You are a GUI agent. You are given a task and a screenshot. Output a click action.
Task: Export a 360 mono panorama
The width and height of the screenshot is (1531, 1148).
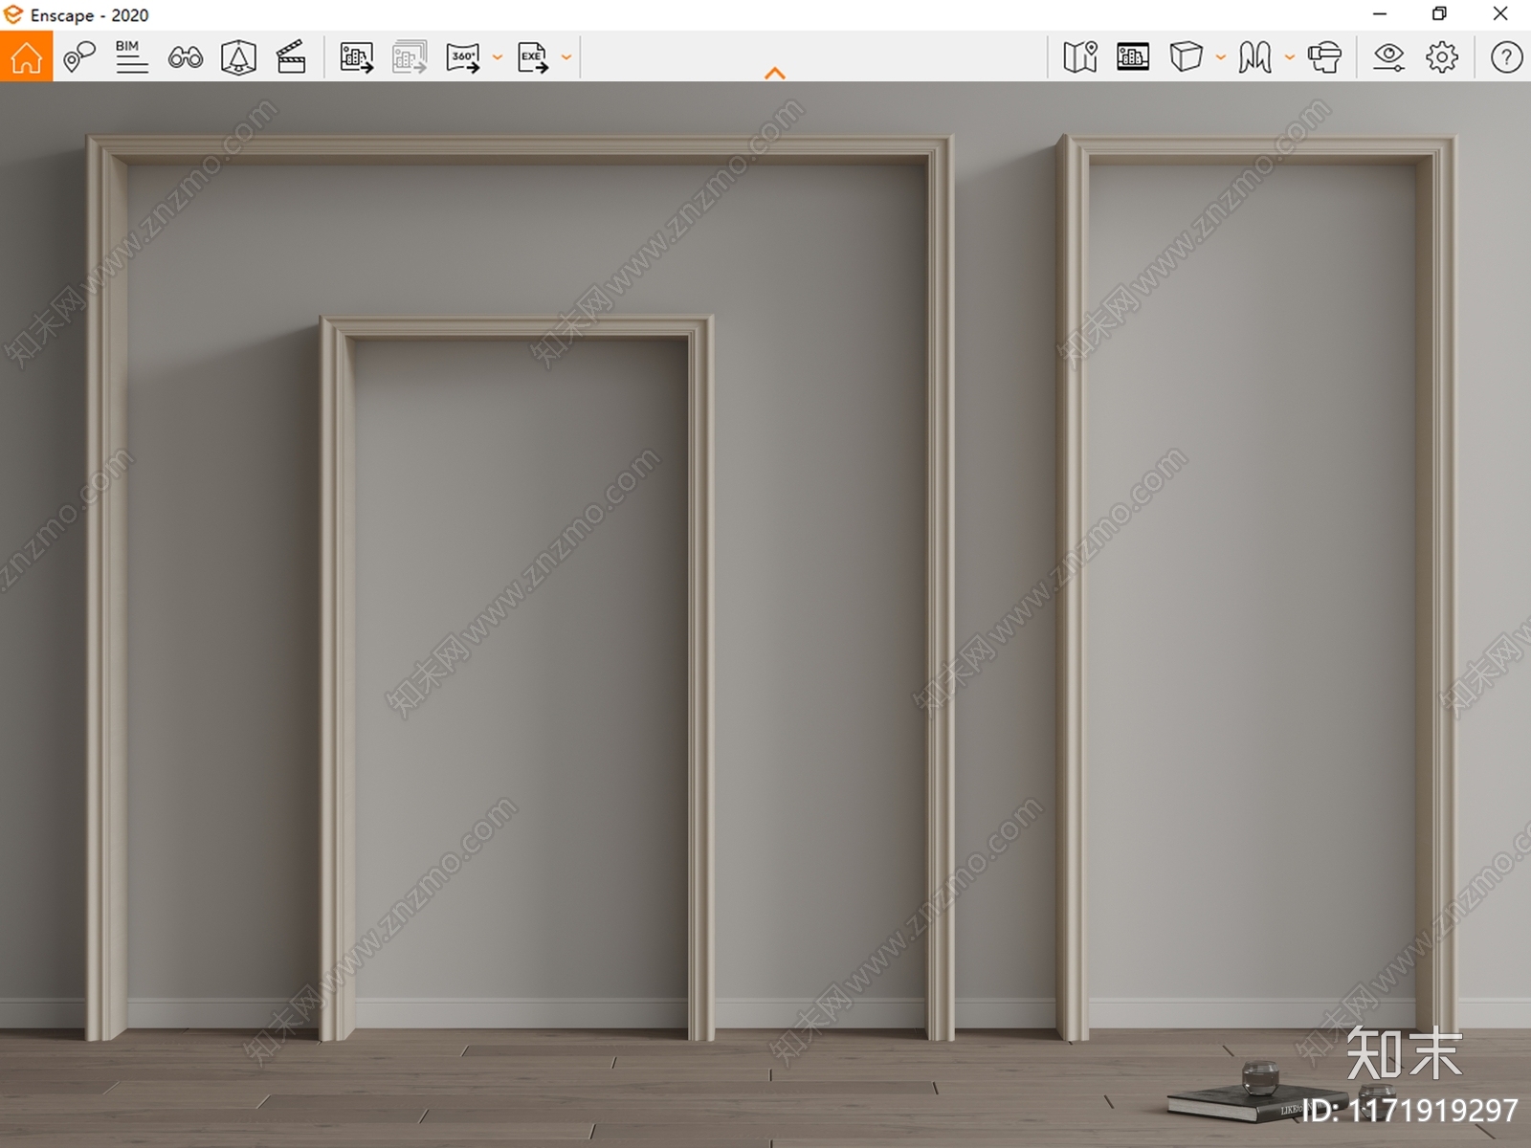[x=463, y=57]
